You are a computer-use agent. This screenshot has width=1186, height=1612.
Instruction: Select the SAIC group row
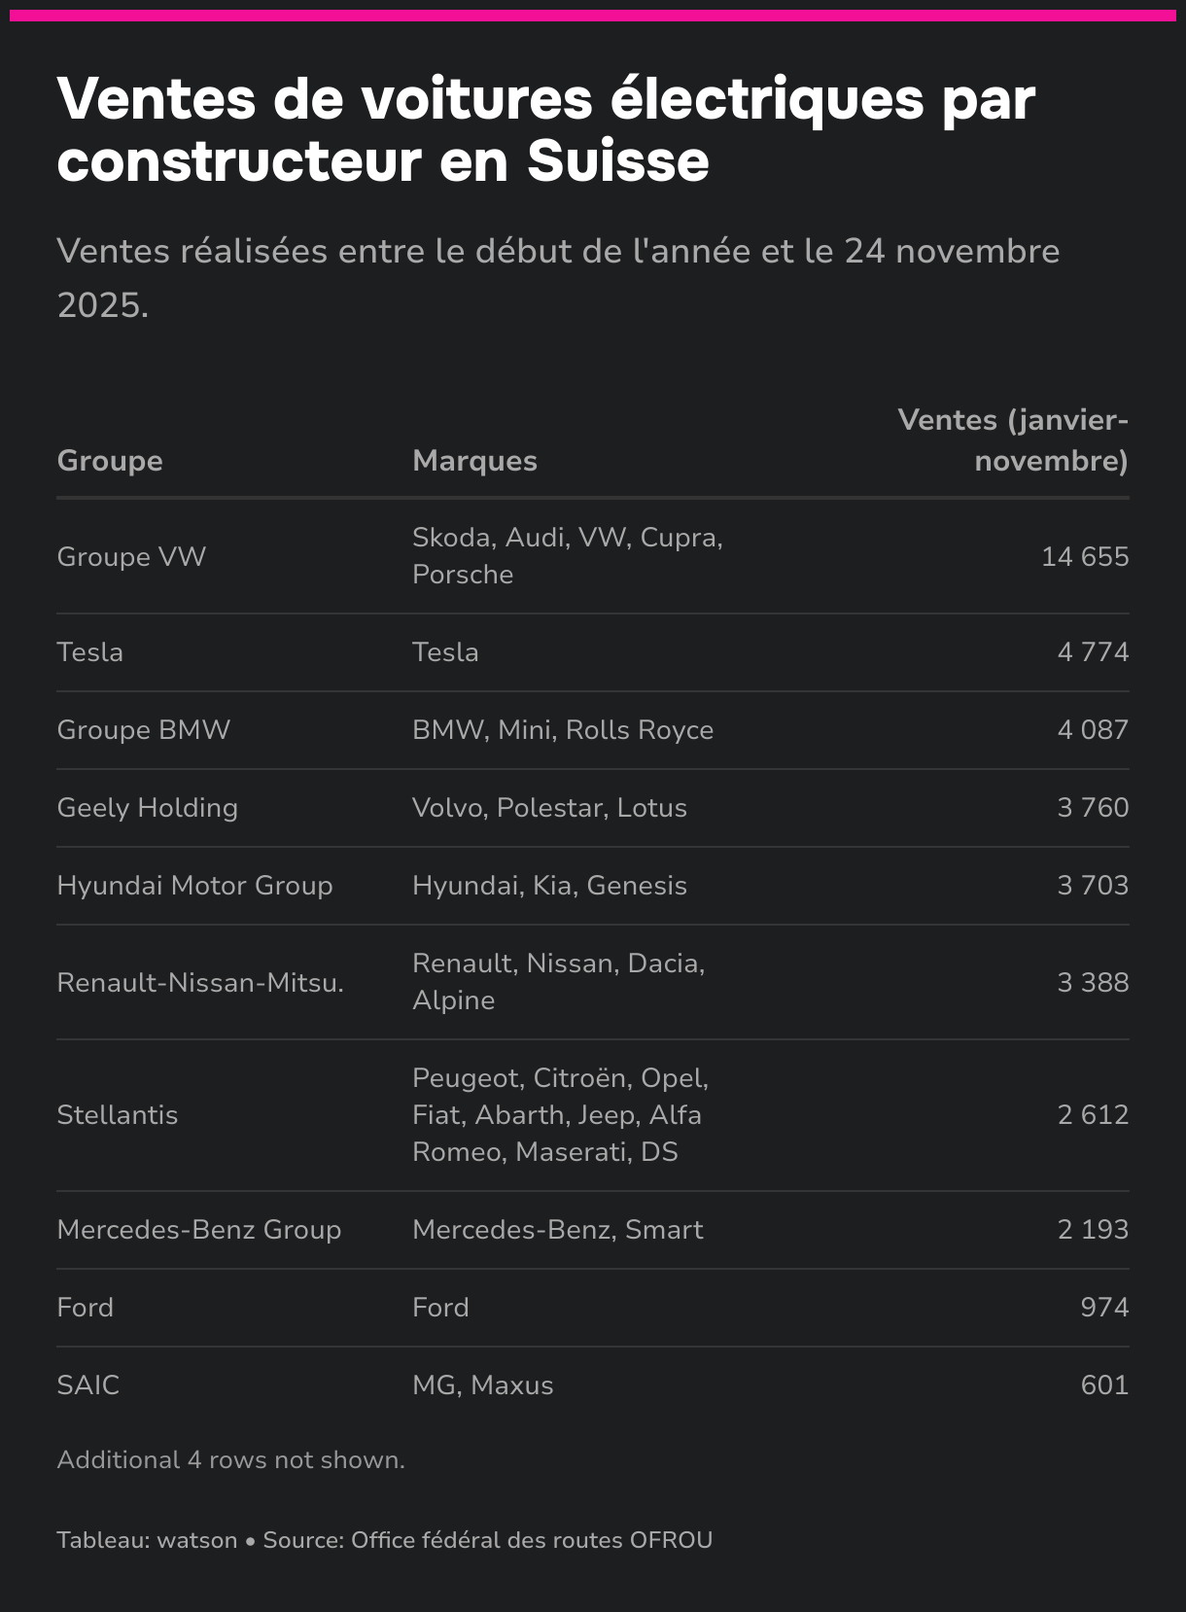[x=593, y=1385]
